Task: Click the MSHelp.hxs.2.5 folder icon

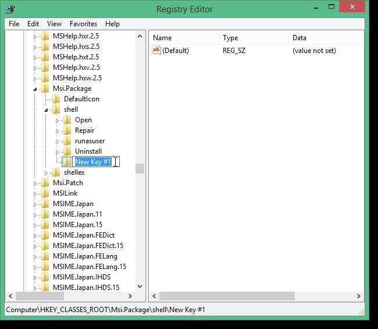Action: pos(45,47)
